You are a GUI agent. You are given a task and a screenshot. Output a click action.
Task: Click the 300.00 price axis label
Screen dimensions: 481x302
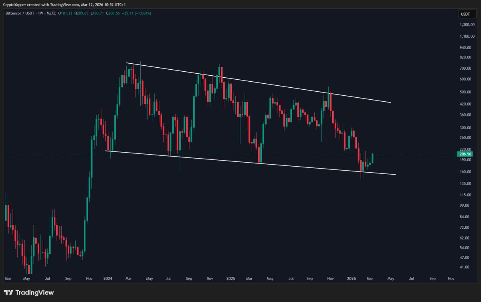465,128
